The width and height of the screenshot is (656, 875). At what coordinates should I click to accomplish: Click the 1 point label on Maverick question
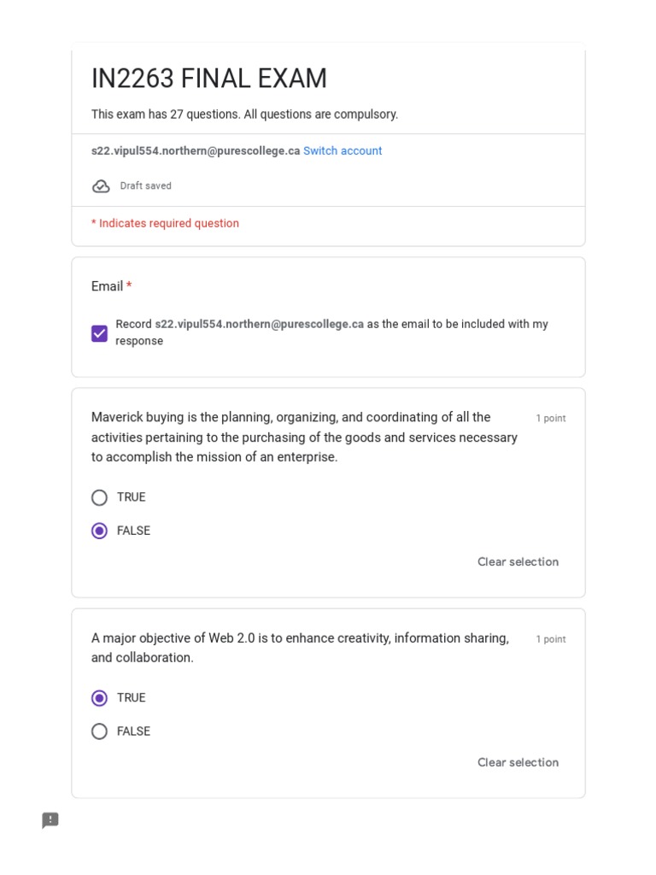click(551, 419)
